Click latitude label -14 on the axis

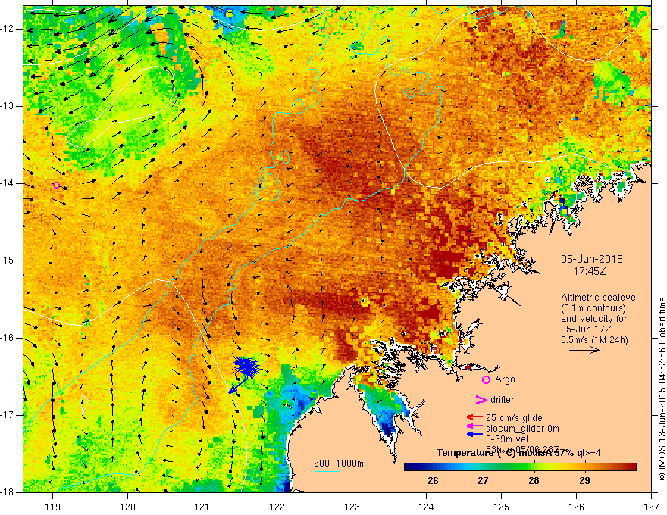8,183
